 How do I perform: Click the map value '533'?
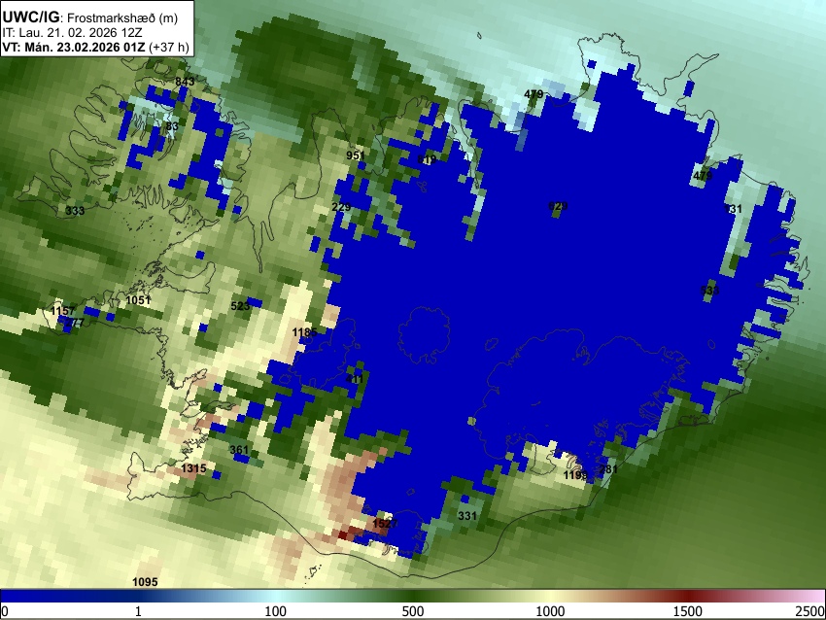point(709,291)
